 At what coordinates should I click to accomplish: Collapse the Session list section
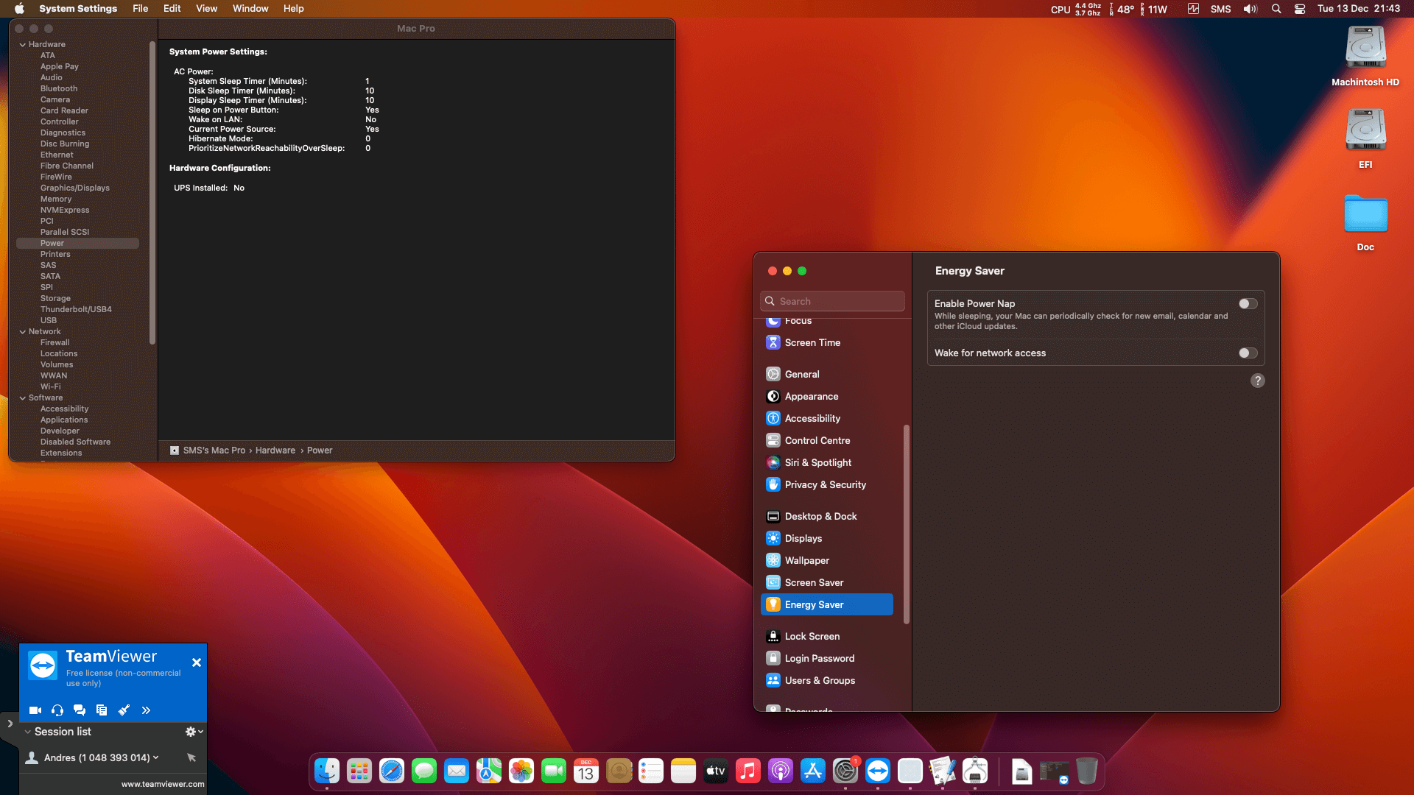click(27, 732)
